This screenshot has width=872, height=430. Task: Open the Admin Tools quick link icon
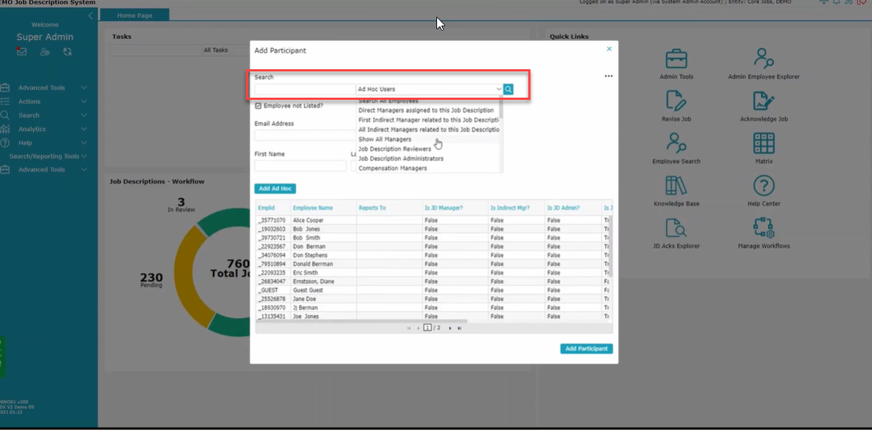pos(676,60)
